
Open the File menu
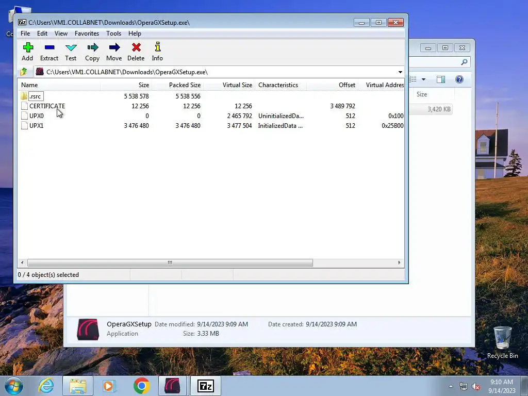[25, 34]
